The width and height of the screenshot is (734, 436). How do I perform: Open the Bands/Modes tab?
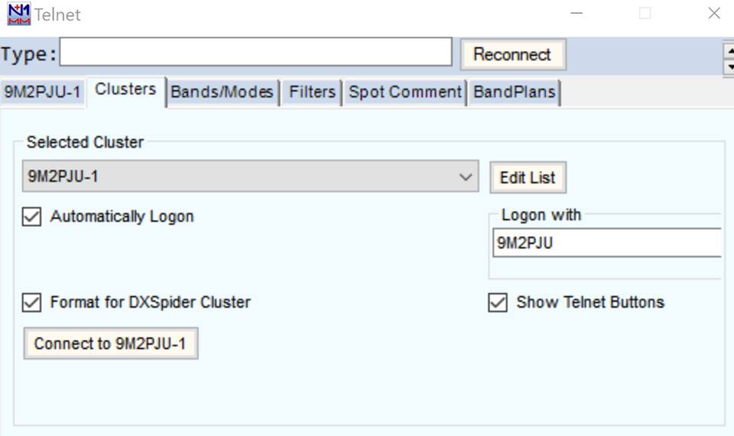coord(222,92)
